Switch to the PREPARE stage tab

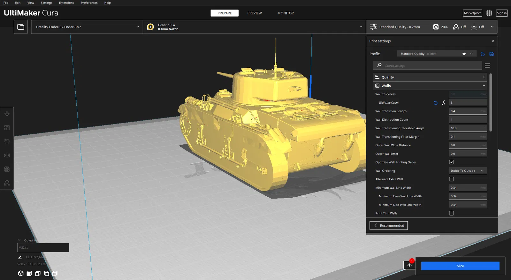click(225, 13)
